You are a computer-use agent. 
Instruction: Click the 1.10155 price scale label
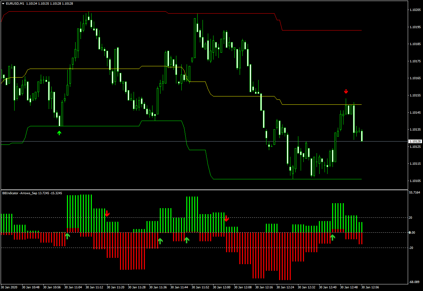coord(416,95)
